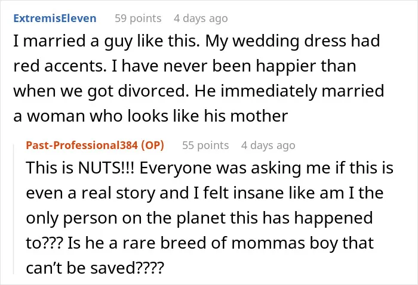
Task: Click the final line 'can't be saved????'
Action: pos(94,268)
